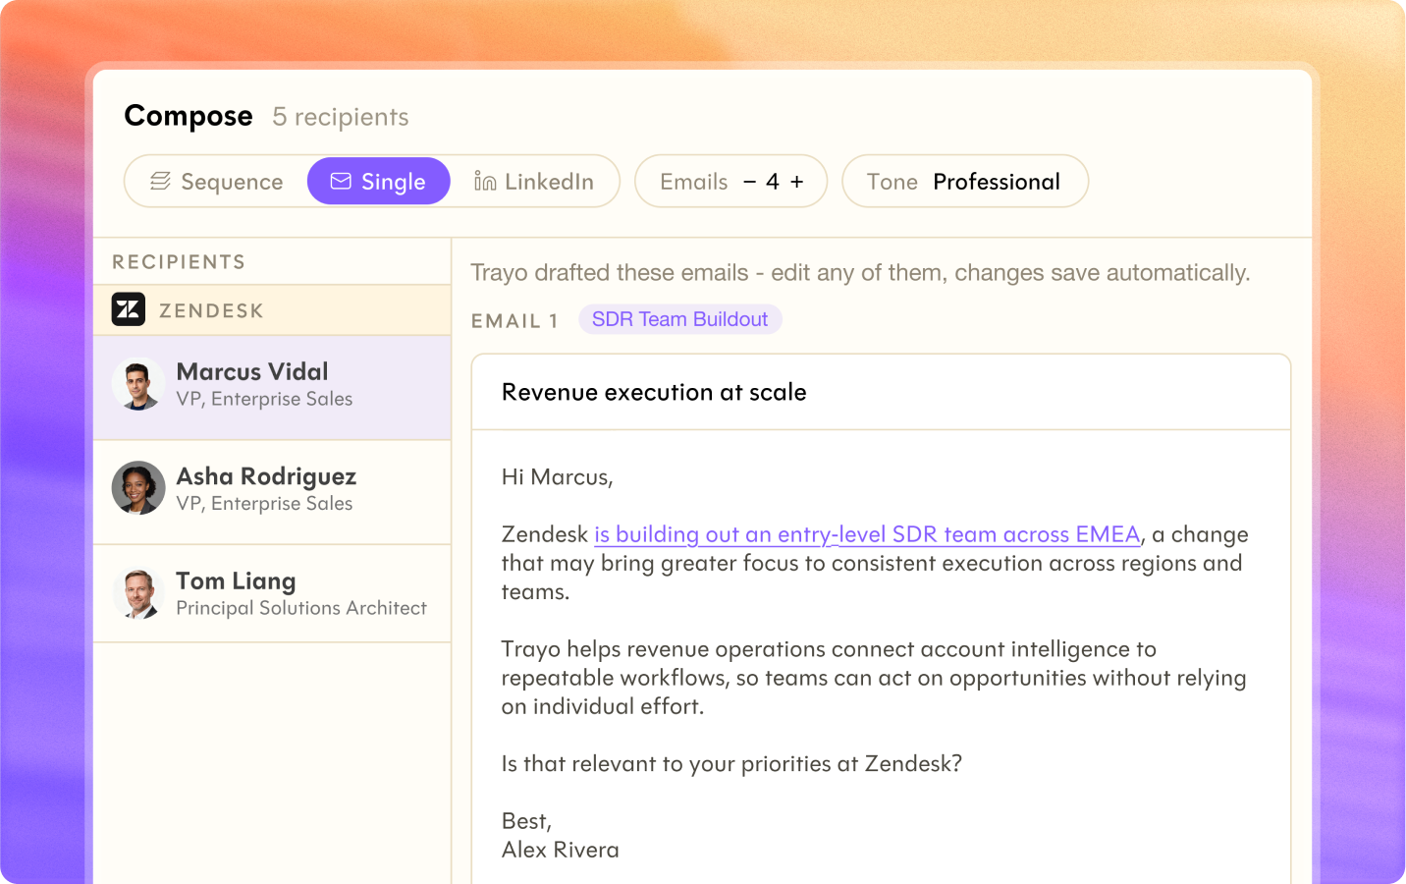
Task: Click the 'Is that relevant to your priorities' sentence
Action: click(x=731, y=764)
